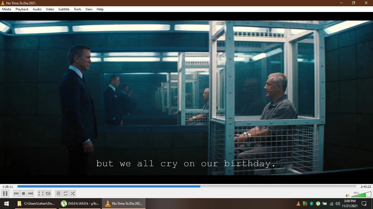Minimize the VLC window
373x209 pixels.
click(341, 3)
